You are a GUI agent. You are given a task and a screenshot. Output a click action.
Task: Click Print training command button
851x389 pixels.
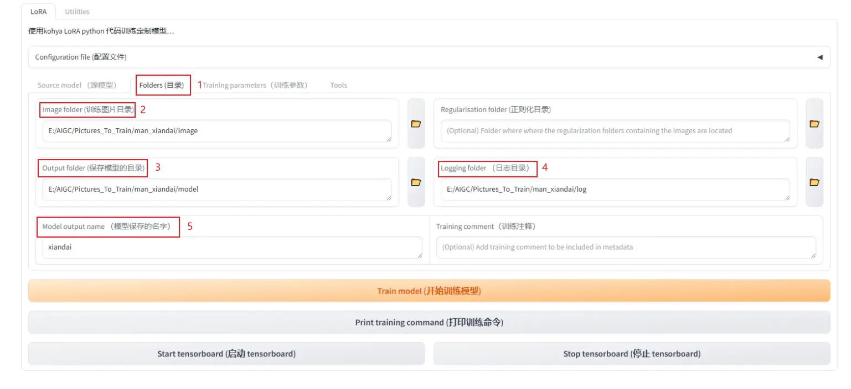pyautogui.click(x=429, y=322)
